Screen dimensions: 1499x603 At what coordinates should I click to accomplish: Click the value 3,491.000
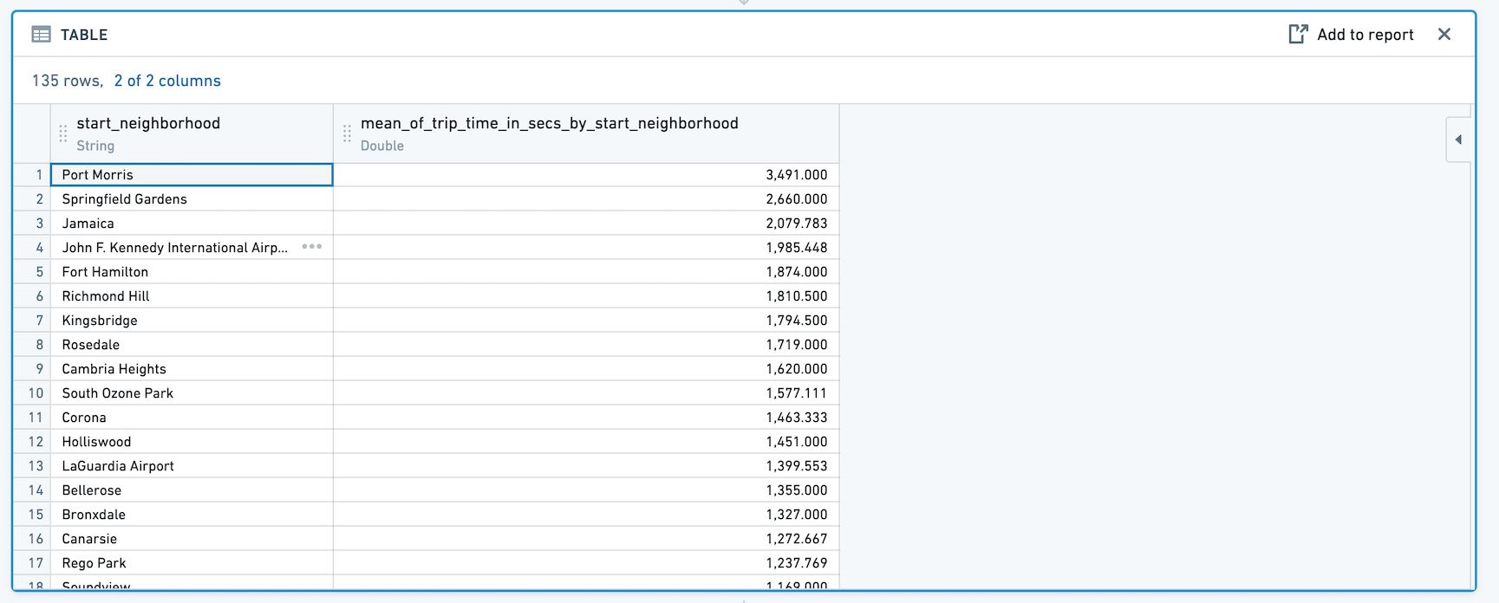[x=796, y=175]
